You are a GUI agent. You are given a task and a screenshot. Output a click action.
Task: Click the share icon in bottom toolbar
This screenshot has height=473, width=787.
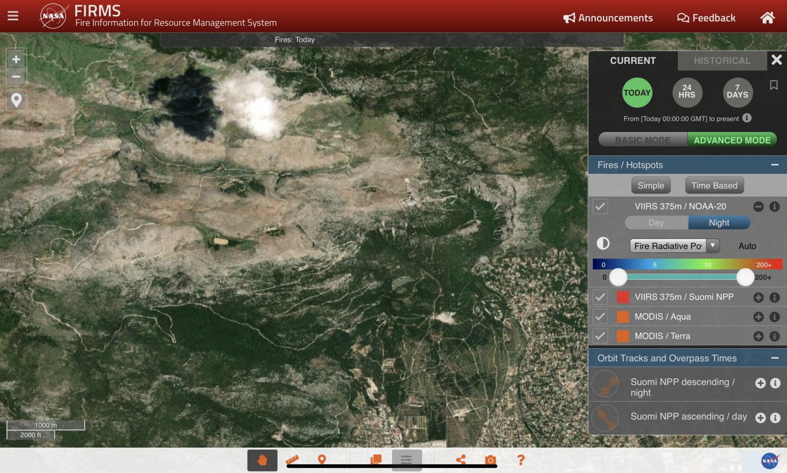coord(461,460)
